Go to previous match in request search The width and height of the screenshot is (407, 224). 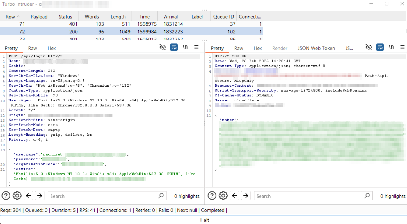[x=28, y=195]
